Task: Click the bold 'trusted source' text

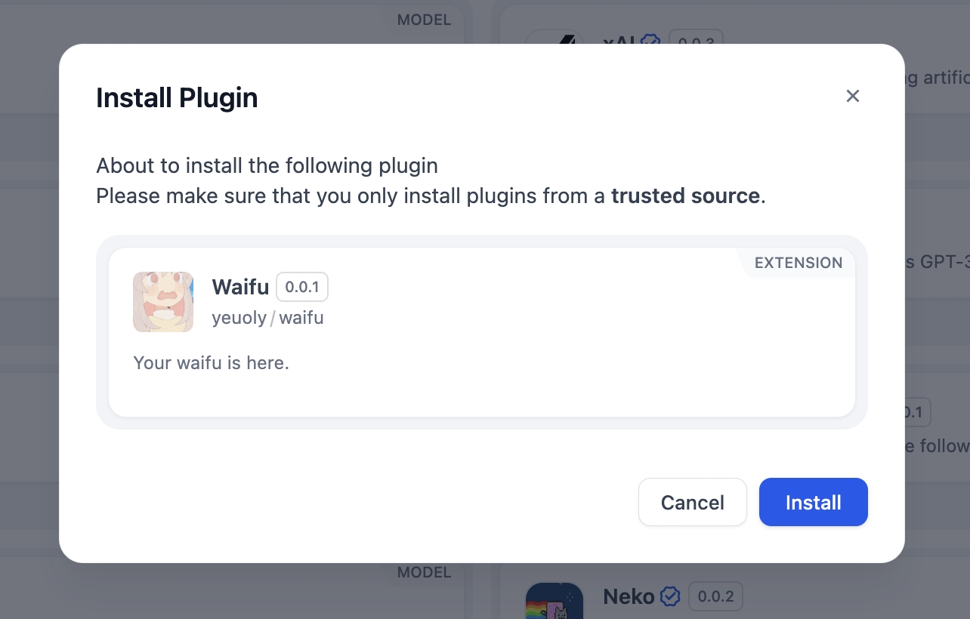Action: [685, 196]
